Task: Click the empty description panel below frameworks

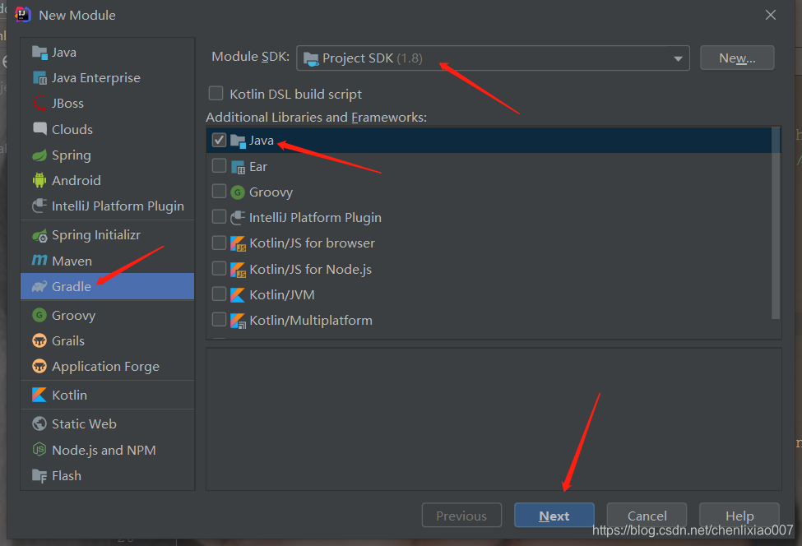Action: click(494, 419)
